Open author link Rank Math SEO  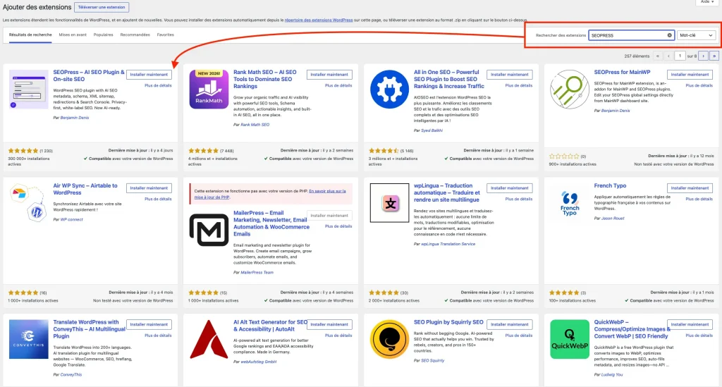255,125
